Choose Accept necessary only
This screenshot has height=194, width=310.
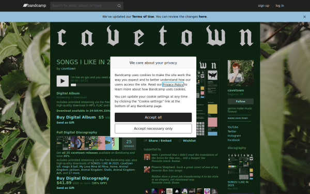[x=153, y=129]
